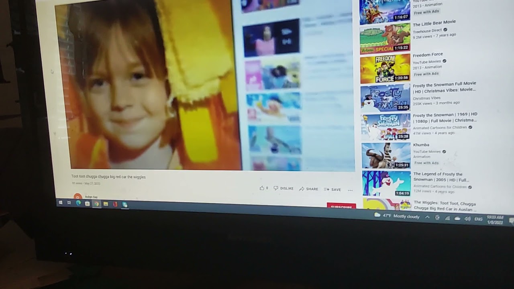Visit the Christmas Vibes channel
Screen dimensions: 514x289
point(426,98)
